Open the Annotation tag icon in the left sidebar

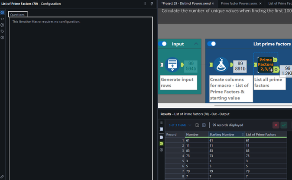tap(2, 31)
